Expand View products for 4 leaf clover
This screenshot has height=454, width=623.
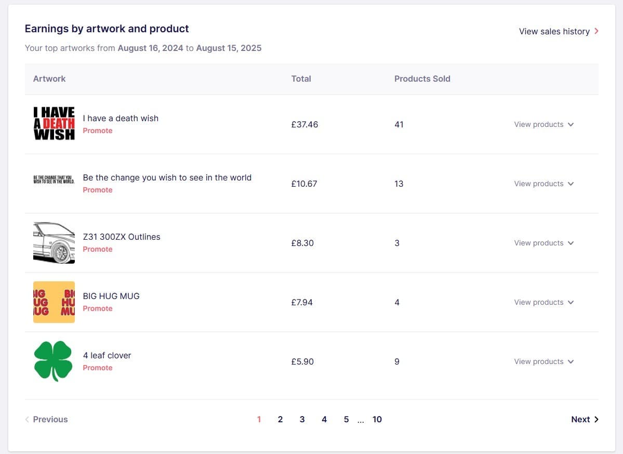[544, 361]
